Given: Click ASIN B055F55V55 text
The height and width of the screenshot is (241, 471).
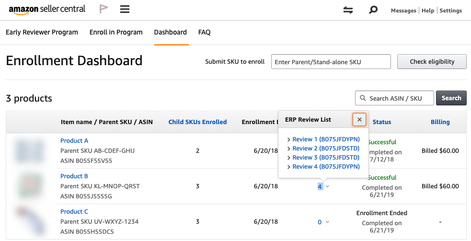Looking at the screenshot, I should pos(86,161).
